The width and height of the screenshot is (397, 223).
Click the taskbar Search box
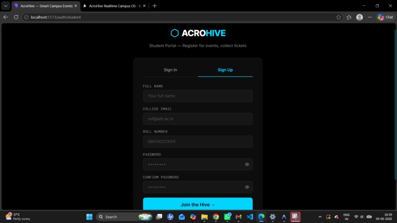pyautogui.click(x=124, y=217)
